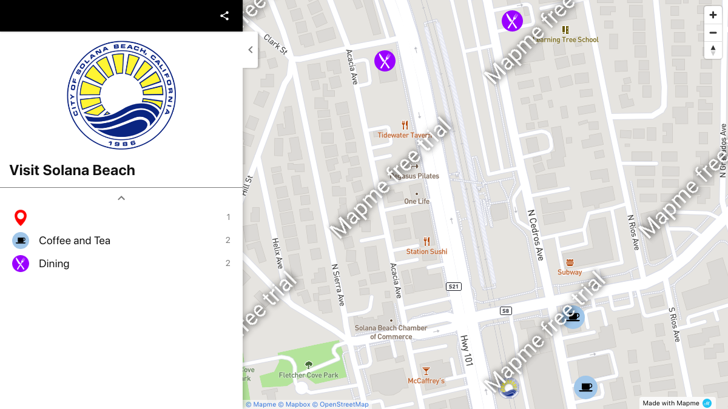
Task: Open dining marker near Acacia Ave
Action: click(385, 61)
